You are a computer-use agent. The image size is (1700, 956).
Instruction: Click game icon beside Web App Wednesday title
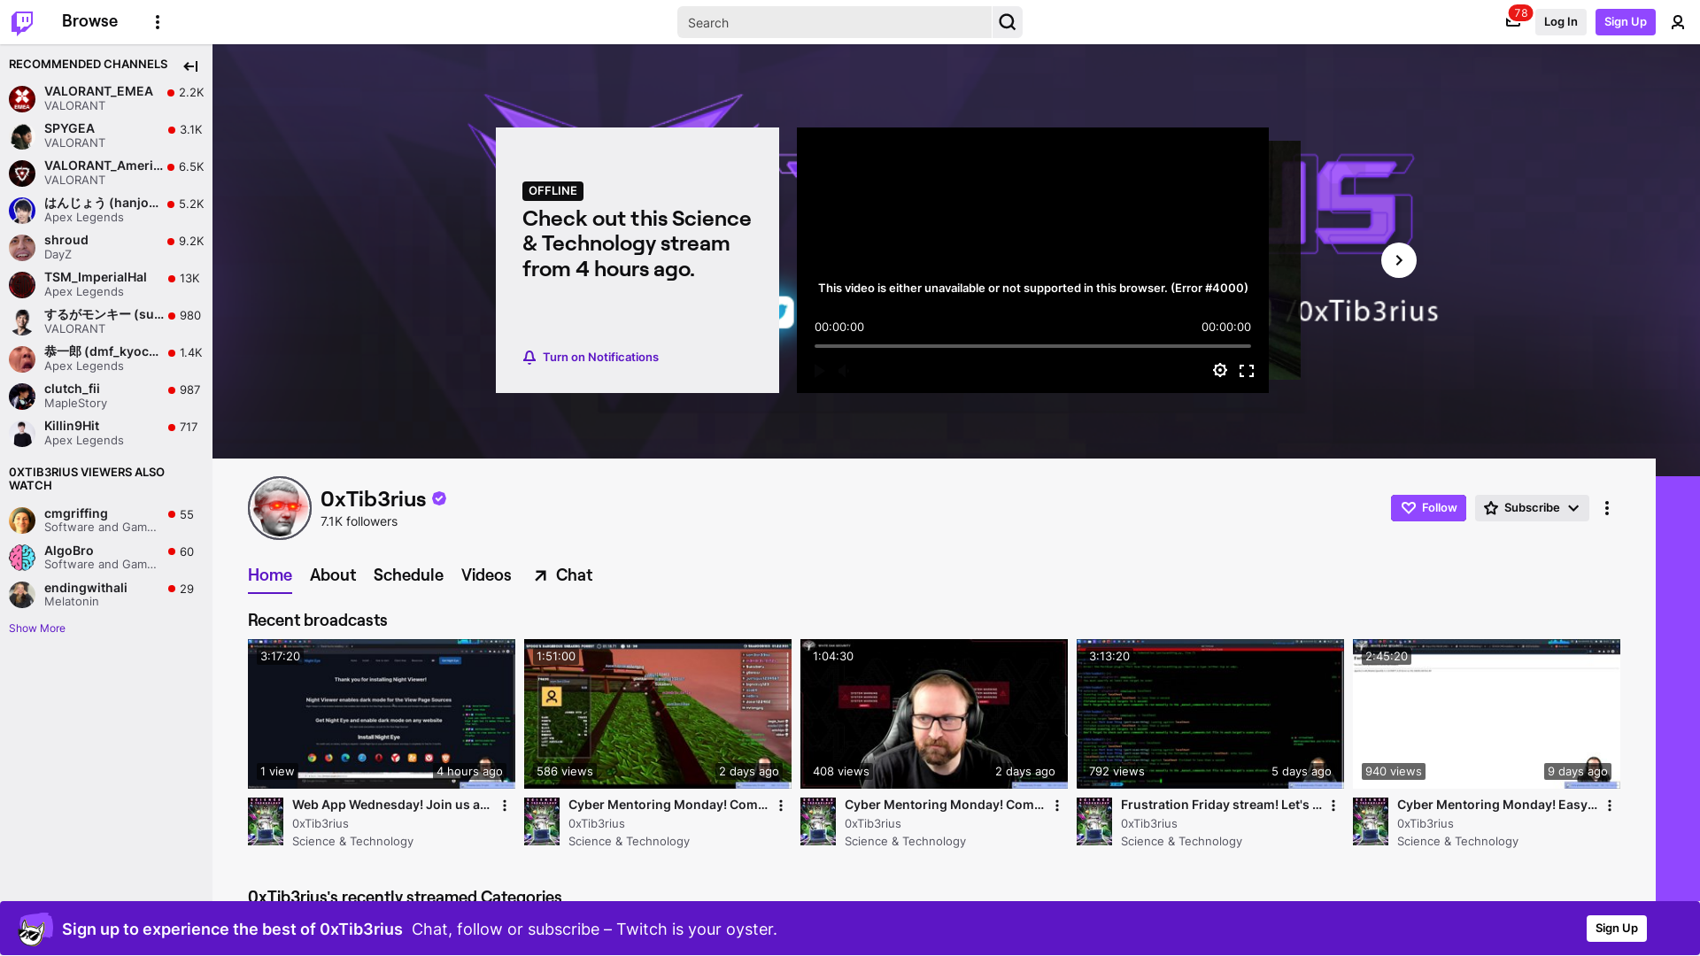(266, 821)
